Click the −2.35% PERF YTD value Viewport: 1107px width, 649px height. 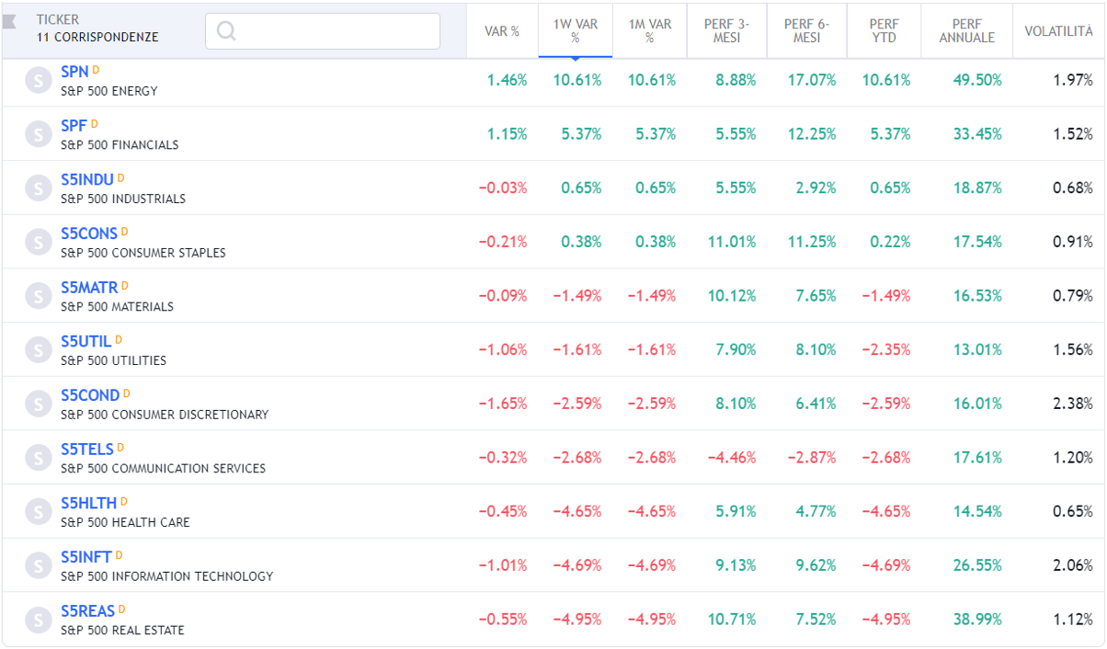(x=886, y=350)
